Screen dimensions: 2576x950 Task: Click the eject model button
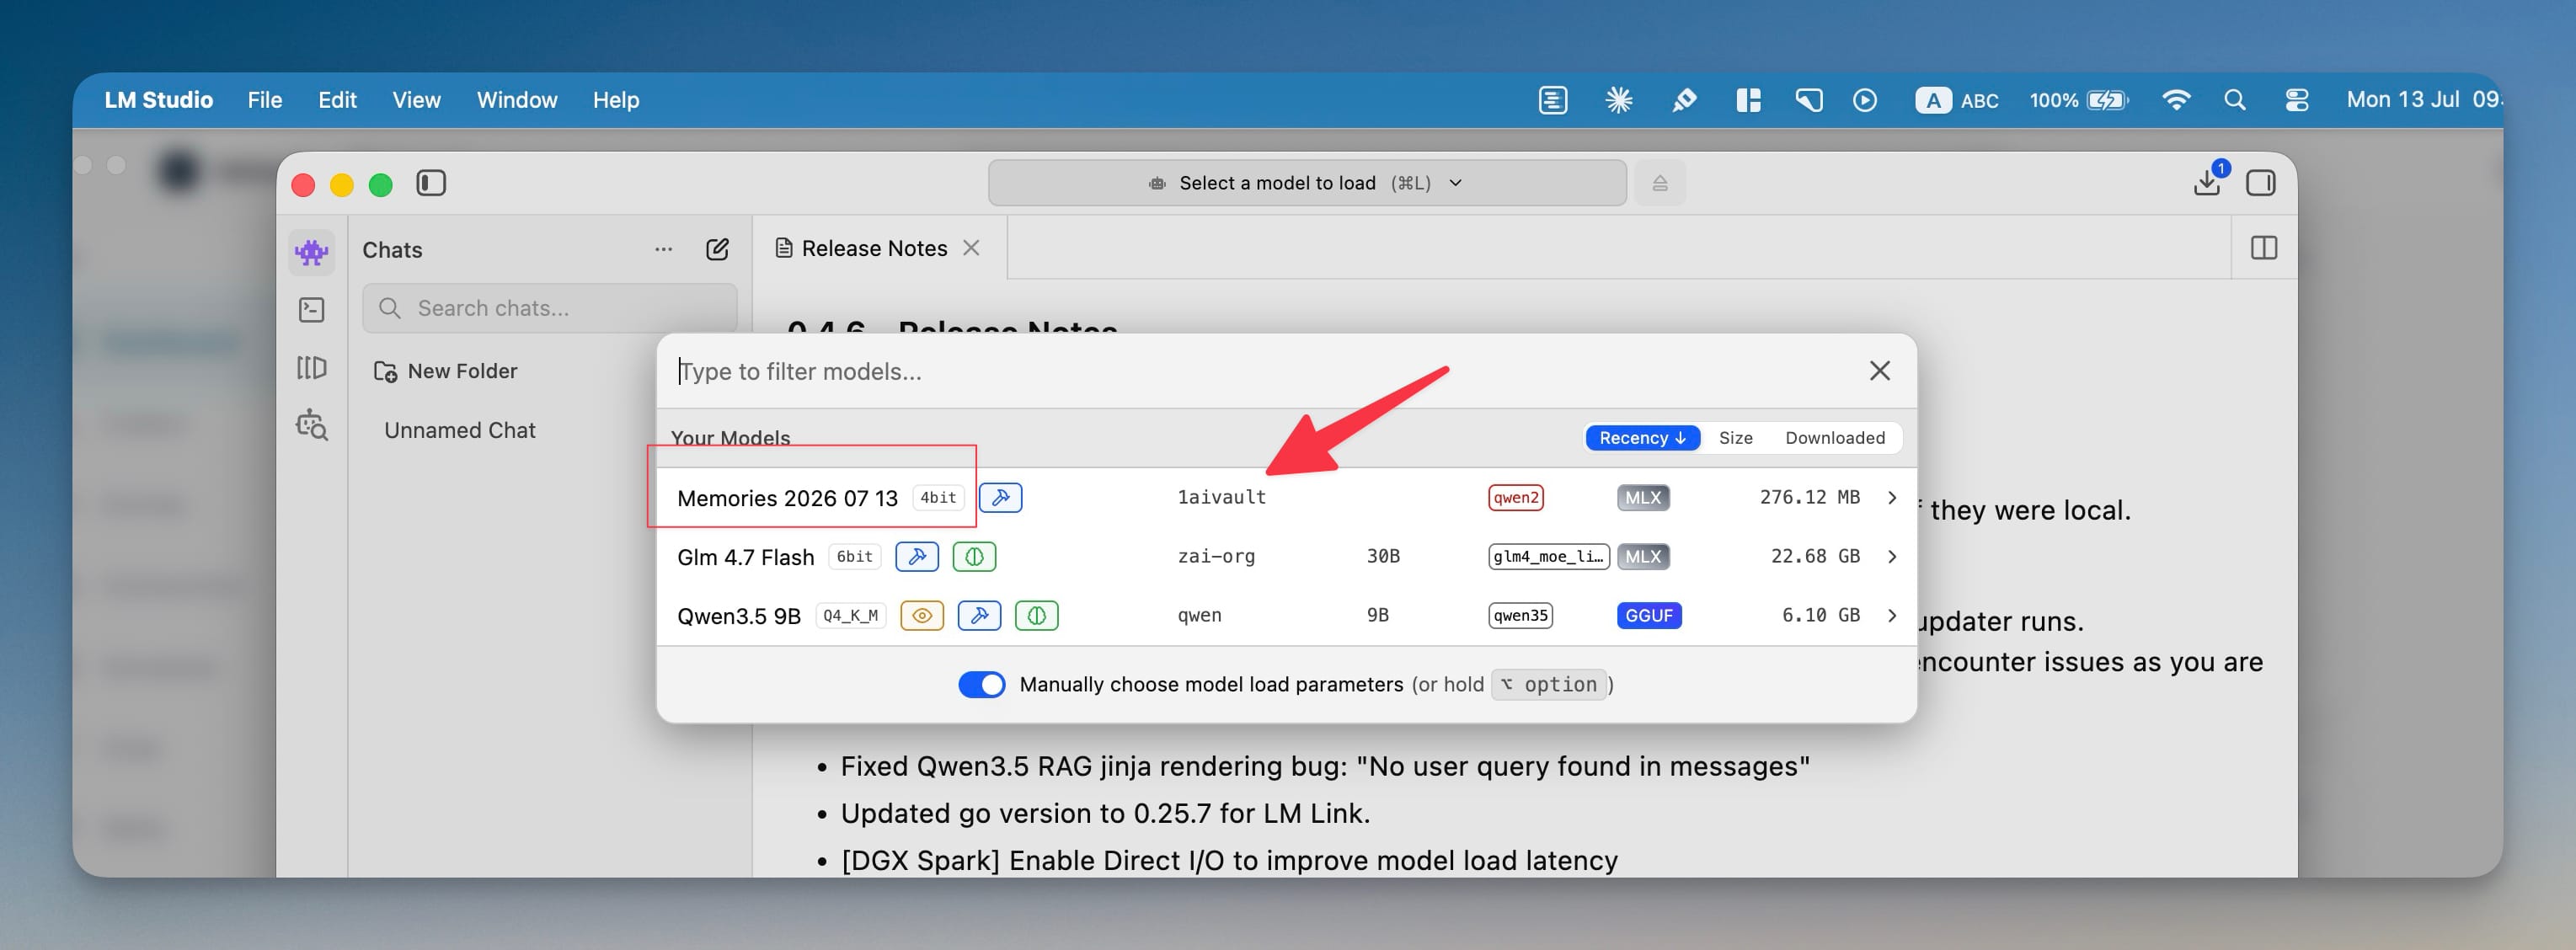tap(1660, 183)
